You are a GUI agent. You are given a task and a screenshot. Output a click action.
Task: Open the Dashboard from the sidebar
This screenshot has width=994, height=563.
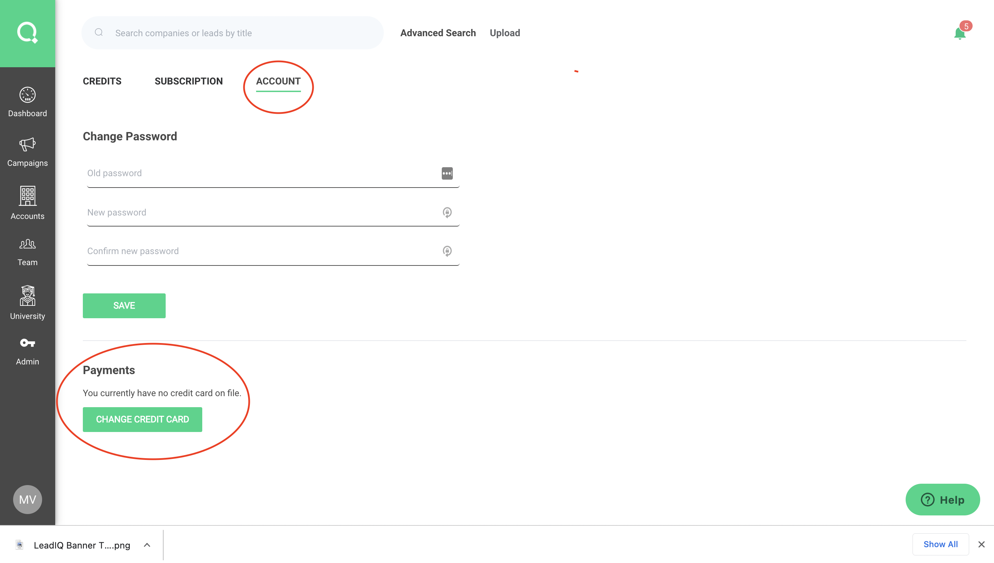click(28, 102)
